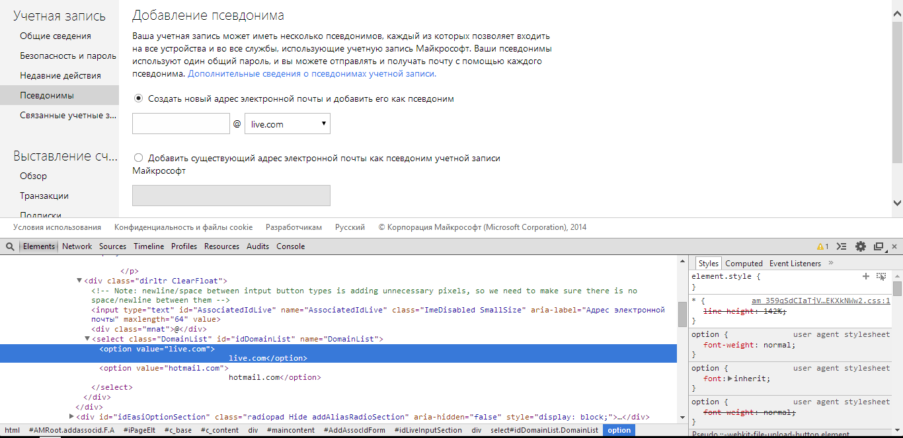Switch to Audits tab
The image size is (903, 438).
click(x=258, y=246)
